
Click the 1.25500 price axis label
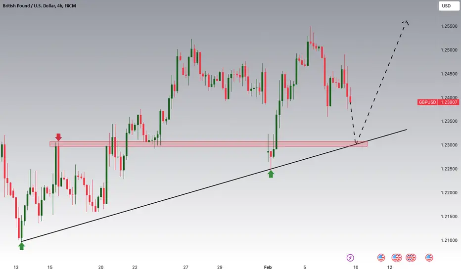click(449, 26)
